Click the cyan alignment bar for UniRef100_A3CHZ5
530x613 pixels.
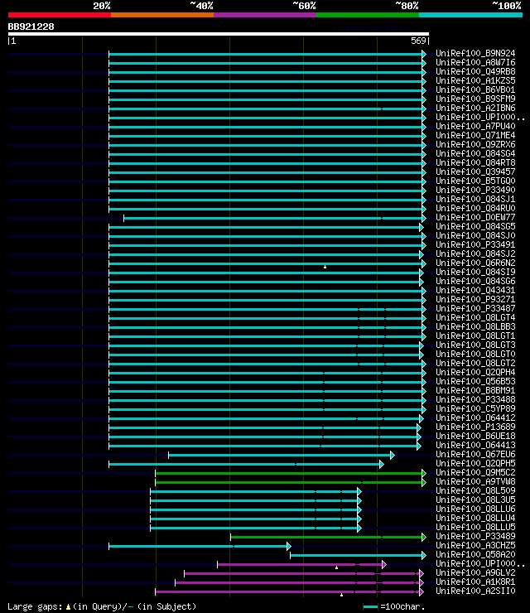coord(200,546)
